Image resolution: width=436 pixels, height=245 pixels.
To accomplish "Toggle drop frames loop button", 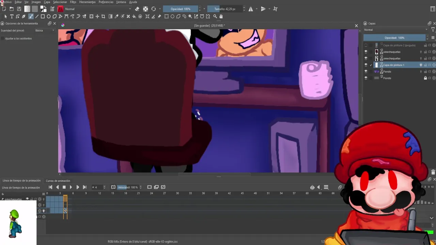I will pyautogui.click(x=113, y=187).
